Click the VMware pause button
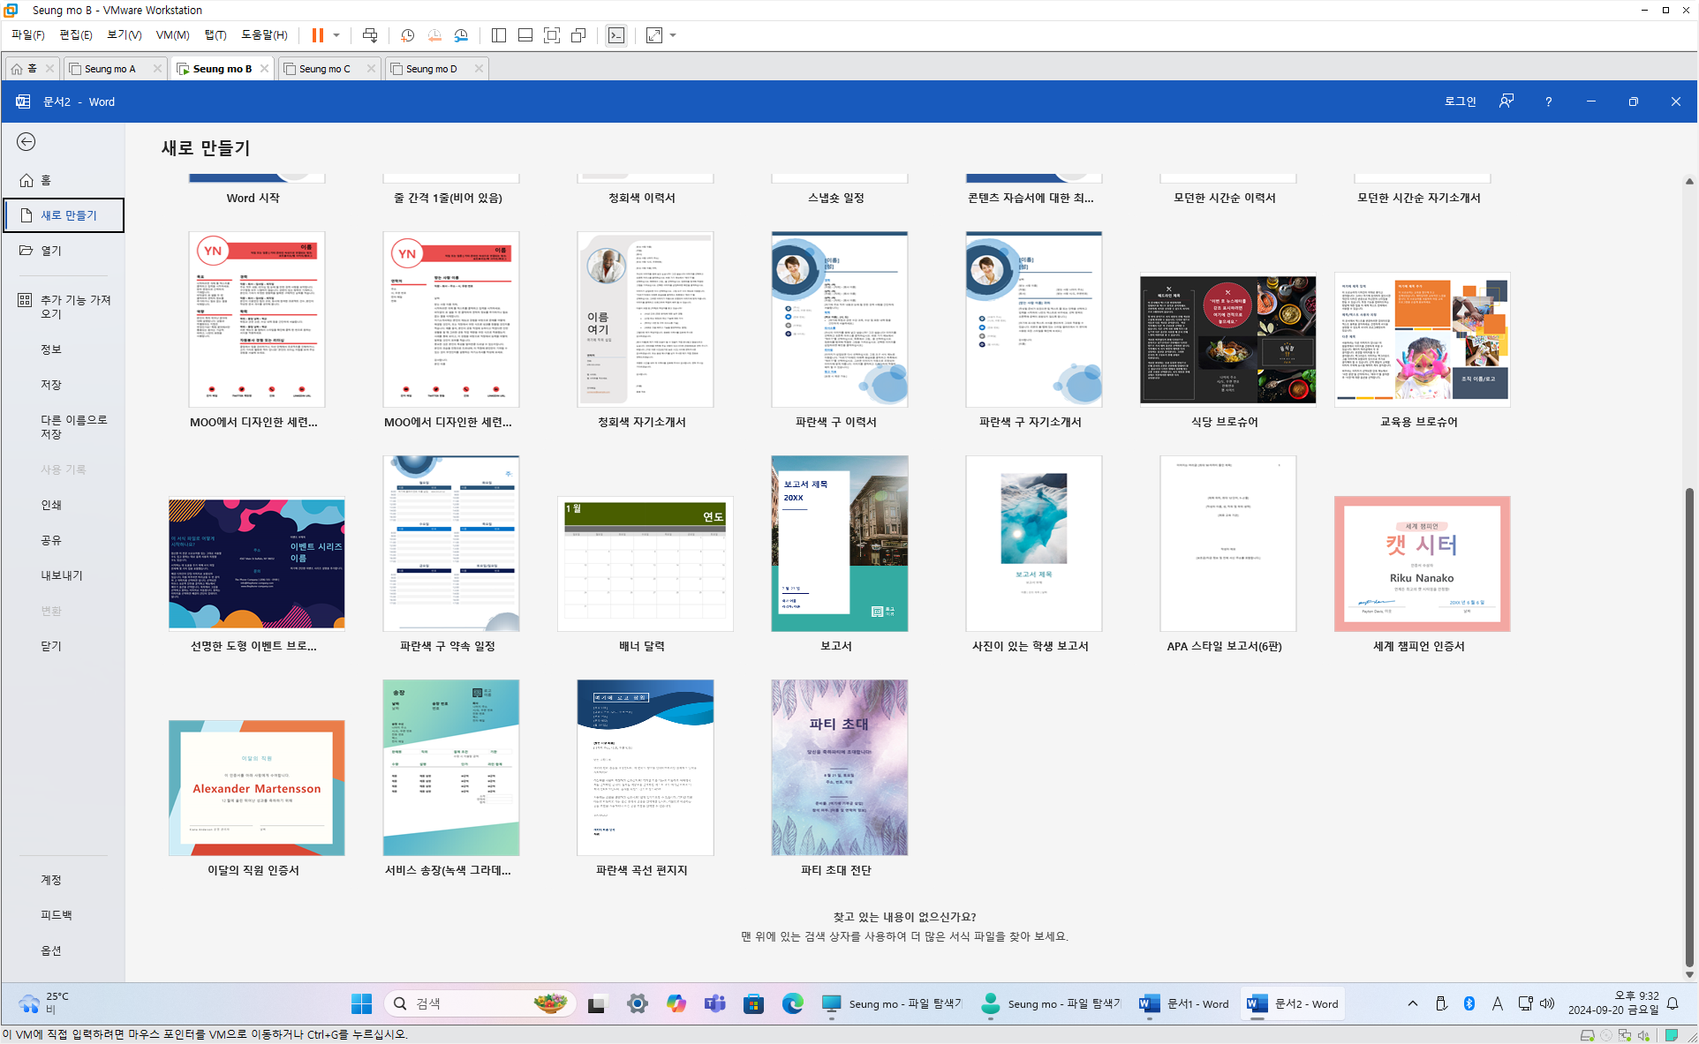This screenshot has width=1699, height=1044. pyautogui.click(x=317, y=35)
